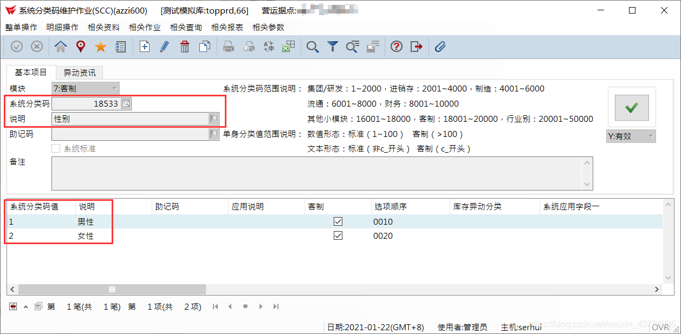Copy the record via the copy icon
The image size is (681, 334).
point(204,47)
